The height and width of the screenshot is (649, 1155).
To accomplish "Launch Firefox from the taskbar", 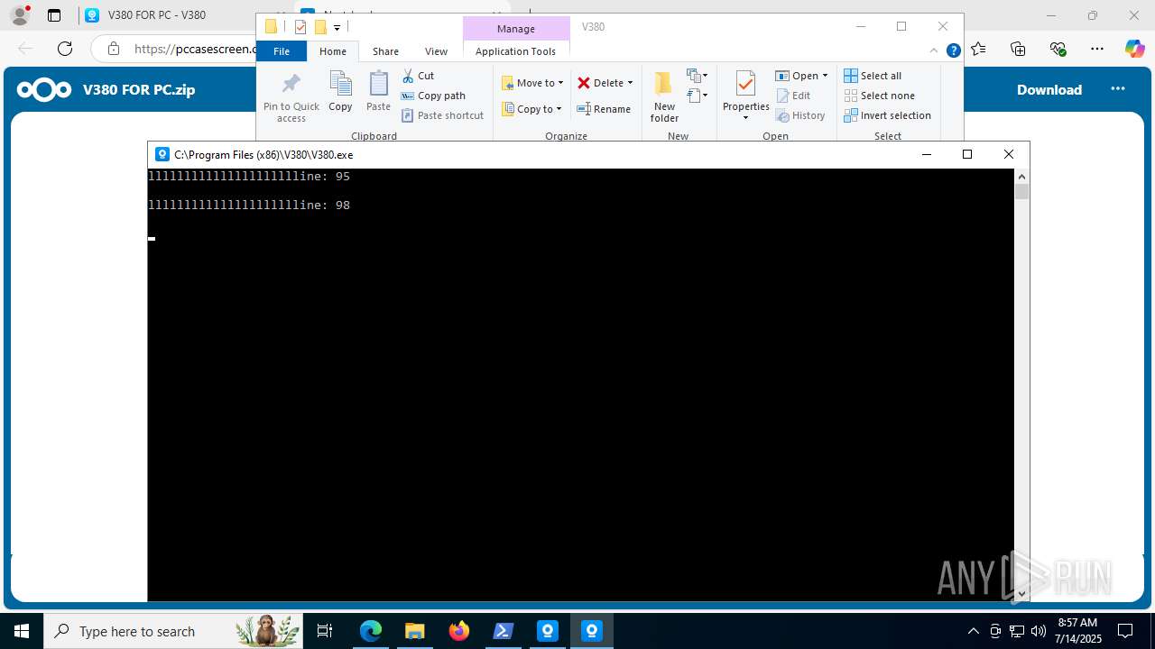I will [459, 631].
